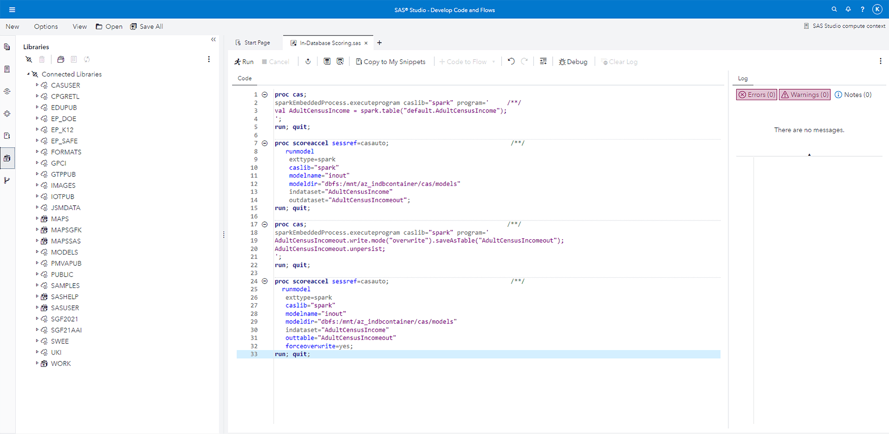Expand the MODELS library
Image resolution: width=889 pixels, height=434 pixels.
[x=37, y=252]
